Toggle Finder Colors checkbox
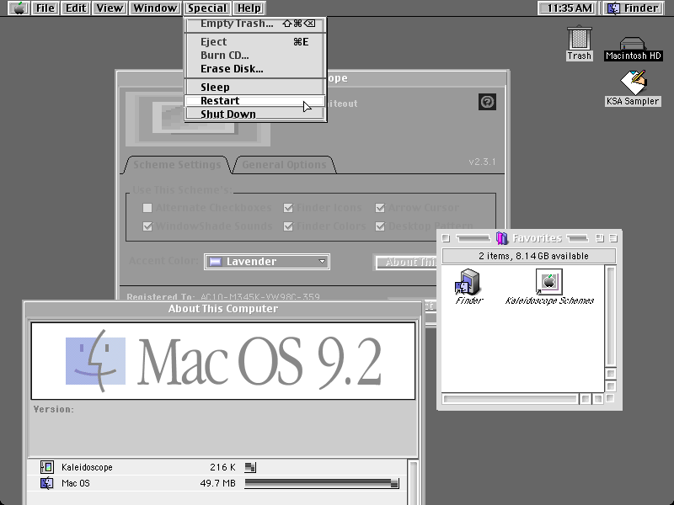This screenshot has width=674, height=505. point(288,226)
